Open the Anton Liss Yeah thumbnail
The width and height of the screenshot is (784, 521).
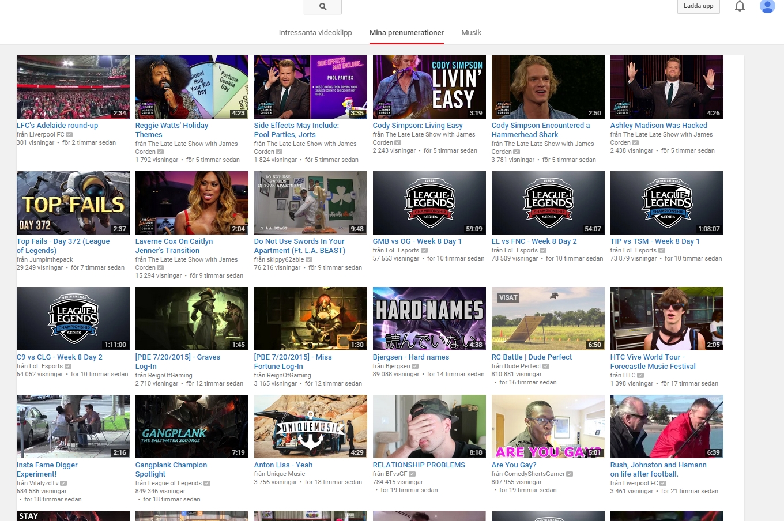311,426
